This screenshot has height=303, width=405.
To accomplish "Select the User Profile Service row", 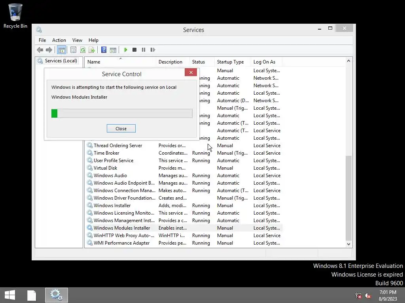I will pyautogui.click(x=184, y=161).
